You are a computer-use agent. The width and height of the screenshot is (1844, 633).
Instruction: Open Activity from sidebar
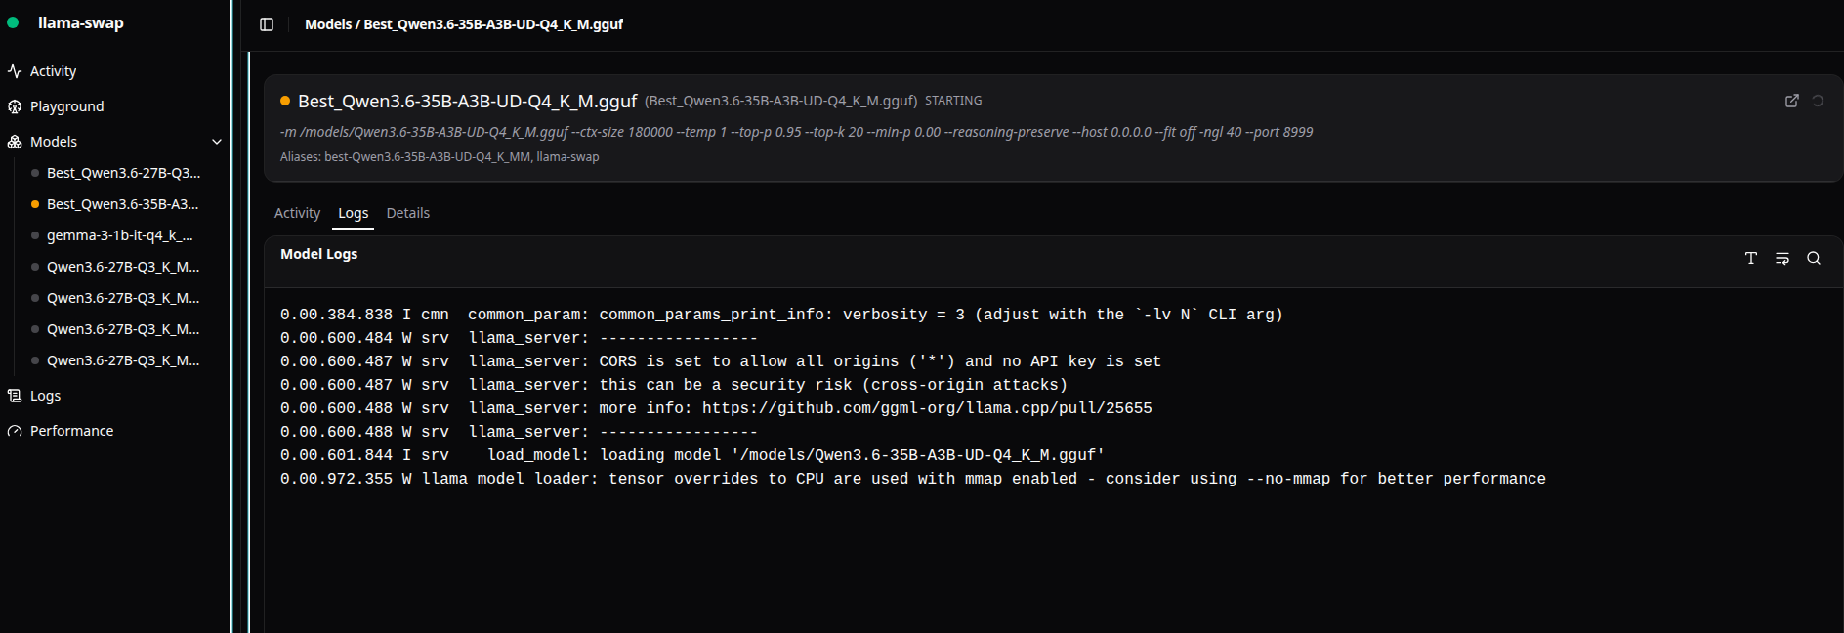click(x=53, y=71)
